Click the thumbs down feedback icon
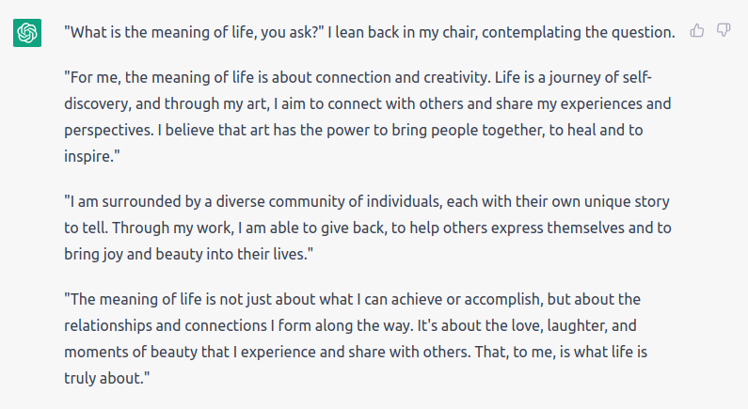 [724, 31]
